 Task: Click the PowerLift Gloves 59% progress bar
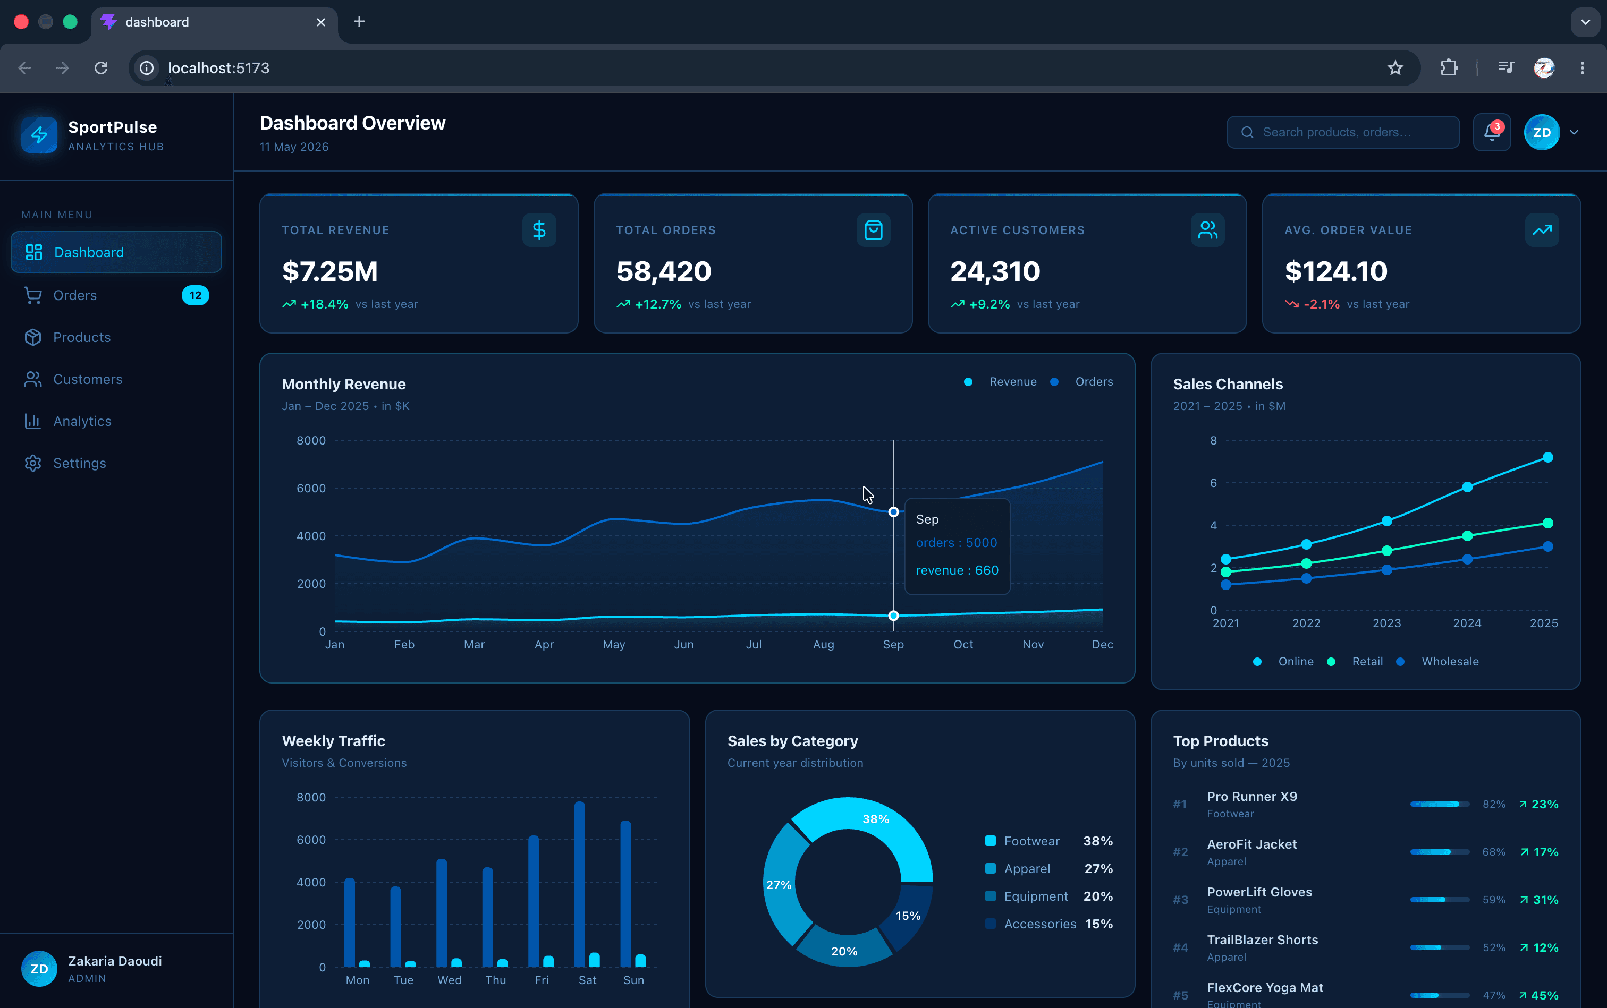(x=1440, y=900)
